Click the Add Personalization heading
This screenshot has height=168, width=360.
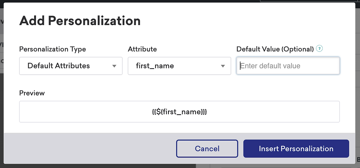pyautogui.click(x=80, y=21)
